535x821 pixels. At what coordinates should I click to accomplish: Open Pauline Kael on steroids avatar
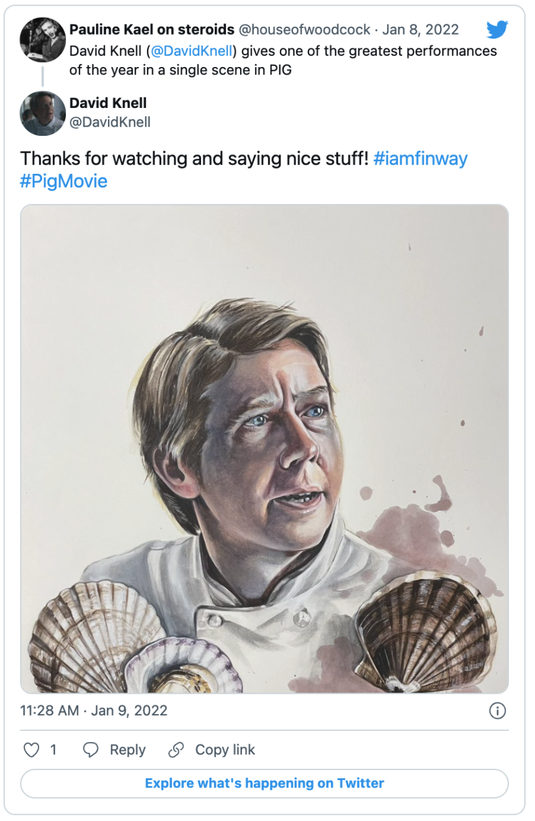(x=43, y=40)
